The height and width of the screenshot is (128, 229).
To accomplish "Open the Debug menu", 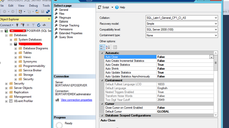I will point(33,6).
